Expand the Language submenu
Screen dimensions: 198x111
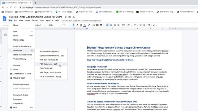tap(21, 99)
